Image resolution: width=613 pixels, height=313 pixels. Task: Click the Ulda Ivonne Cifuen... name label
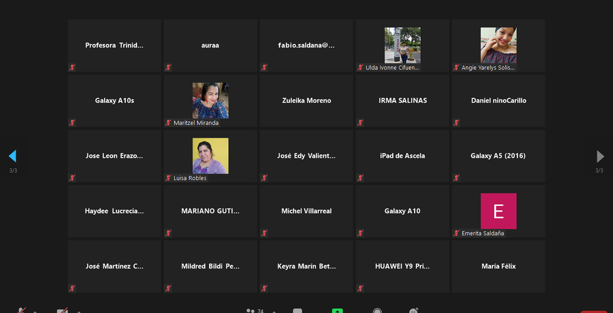click(x=393, y=68)
